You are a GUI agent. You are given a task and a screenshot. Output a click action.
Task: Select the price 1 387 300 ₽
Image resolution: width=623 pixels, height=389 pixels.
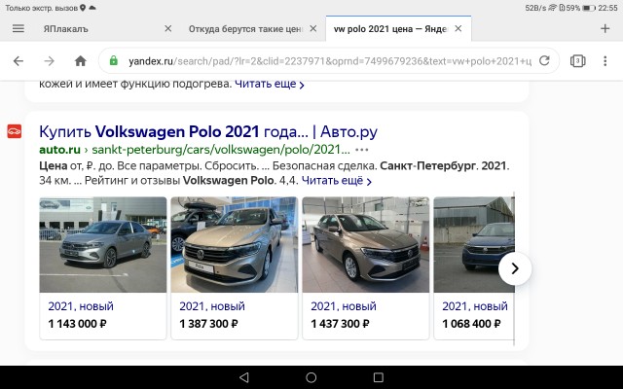click(208, 324)
